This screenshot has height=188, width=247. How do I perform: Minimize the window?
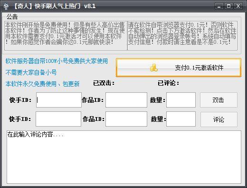[x=219, y=6]
